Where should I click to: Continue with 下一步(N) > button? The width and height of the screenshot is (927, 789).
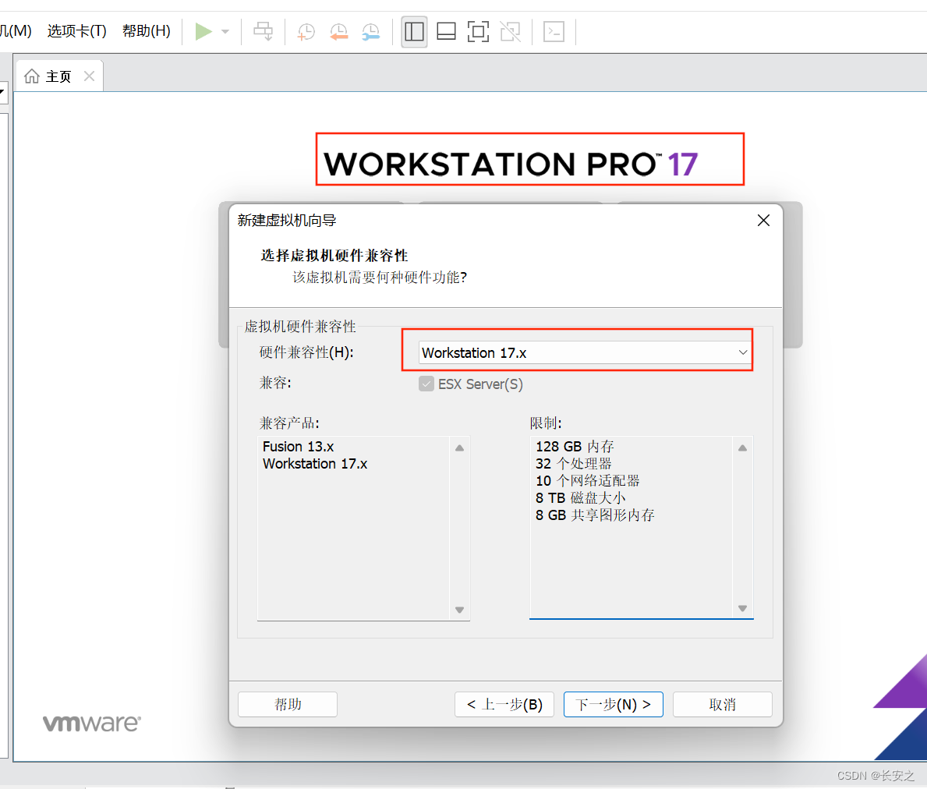coord(613,705)
